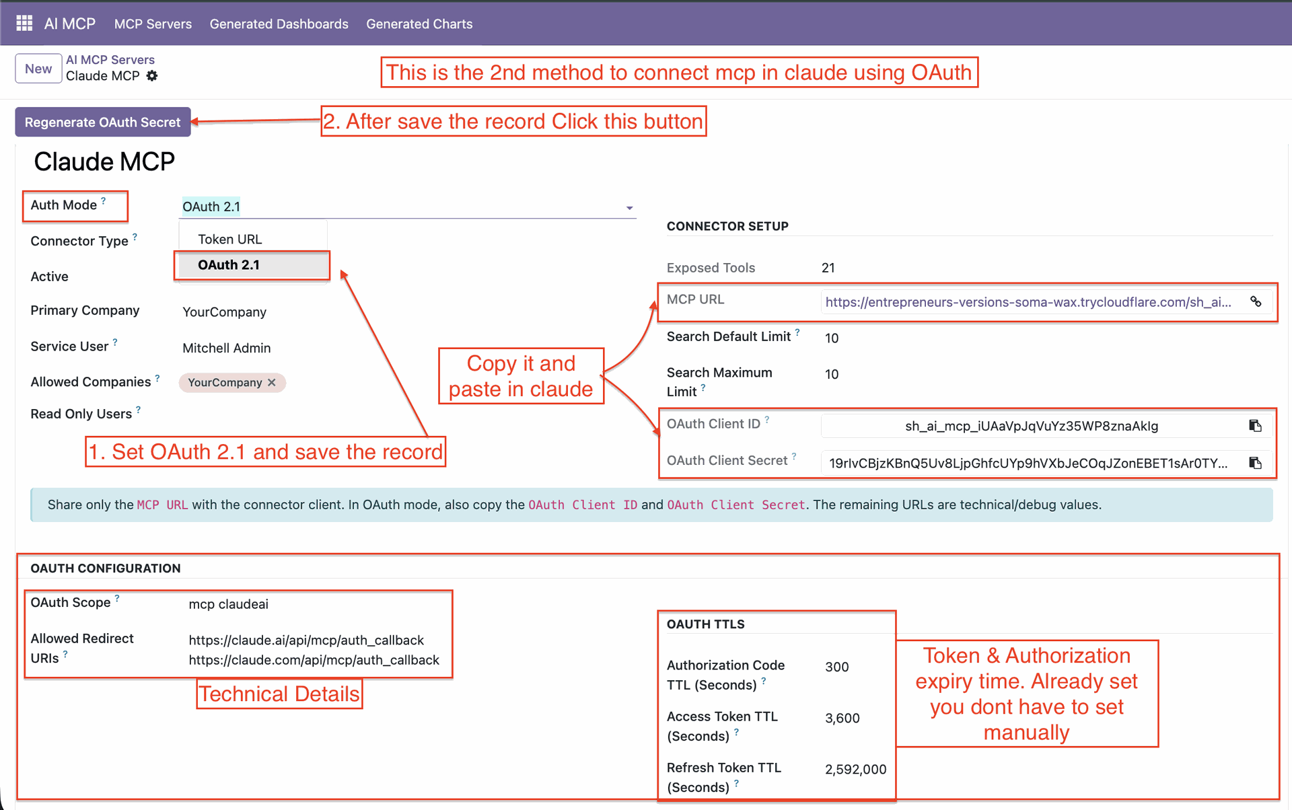Expand the Auth Mode dropdown arrow
Screen dimensions: 1292x810
tap(629, 208)
